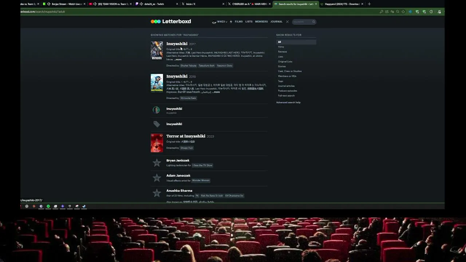Open the LISTS menu in Letterboxd header
466x262 pixels.
pos(249,22)
